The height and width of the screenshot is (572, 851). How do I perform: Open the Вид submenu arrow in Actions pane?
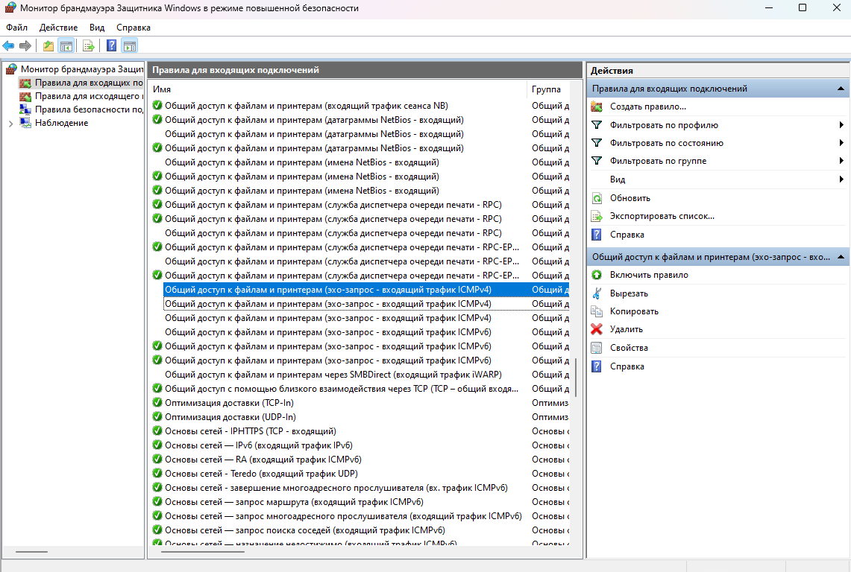[x=841, y=179]
